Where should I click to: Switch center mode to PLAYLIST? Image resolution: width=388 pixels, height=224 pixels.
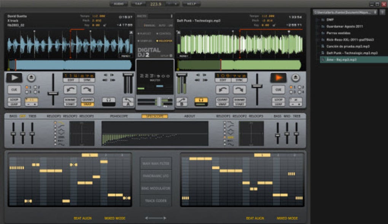click(x=145, y=33)
